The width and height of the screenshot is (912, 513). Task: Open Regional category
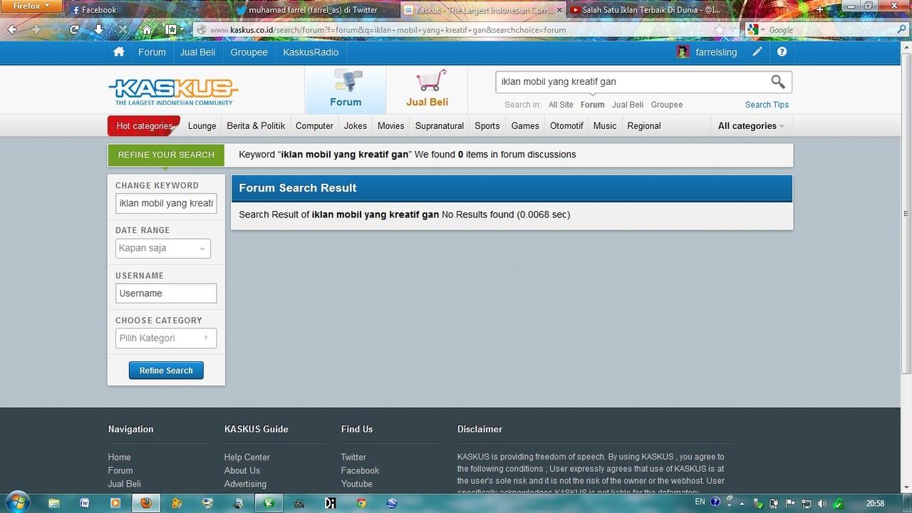tap(644, 125)
